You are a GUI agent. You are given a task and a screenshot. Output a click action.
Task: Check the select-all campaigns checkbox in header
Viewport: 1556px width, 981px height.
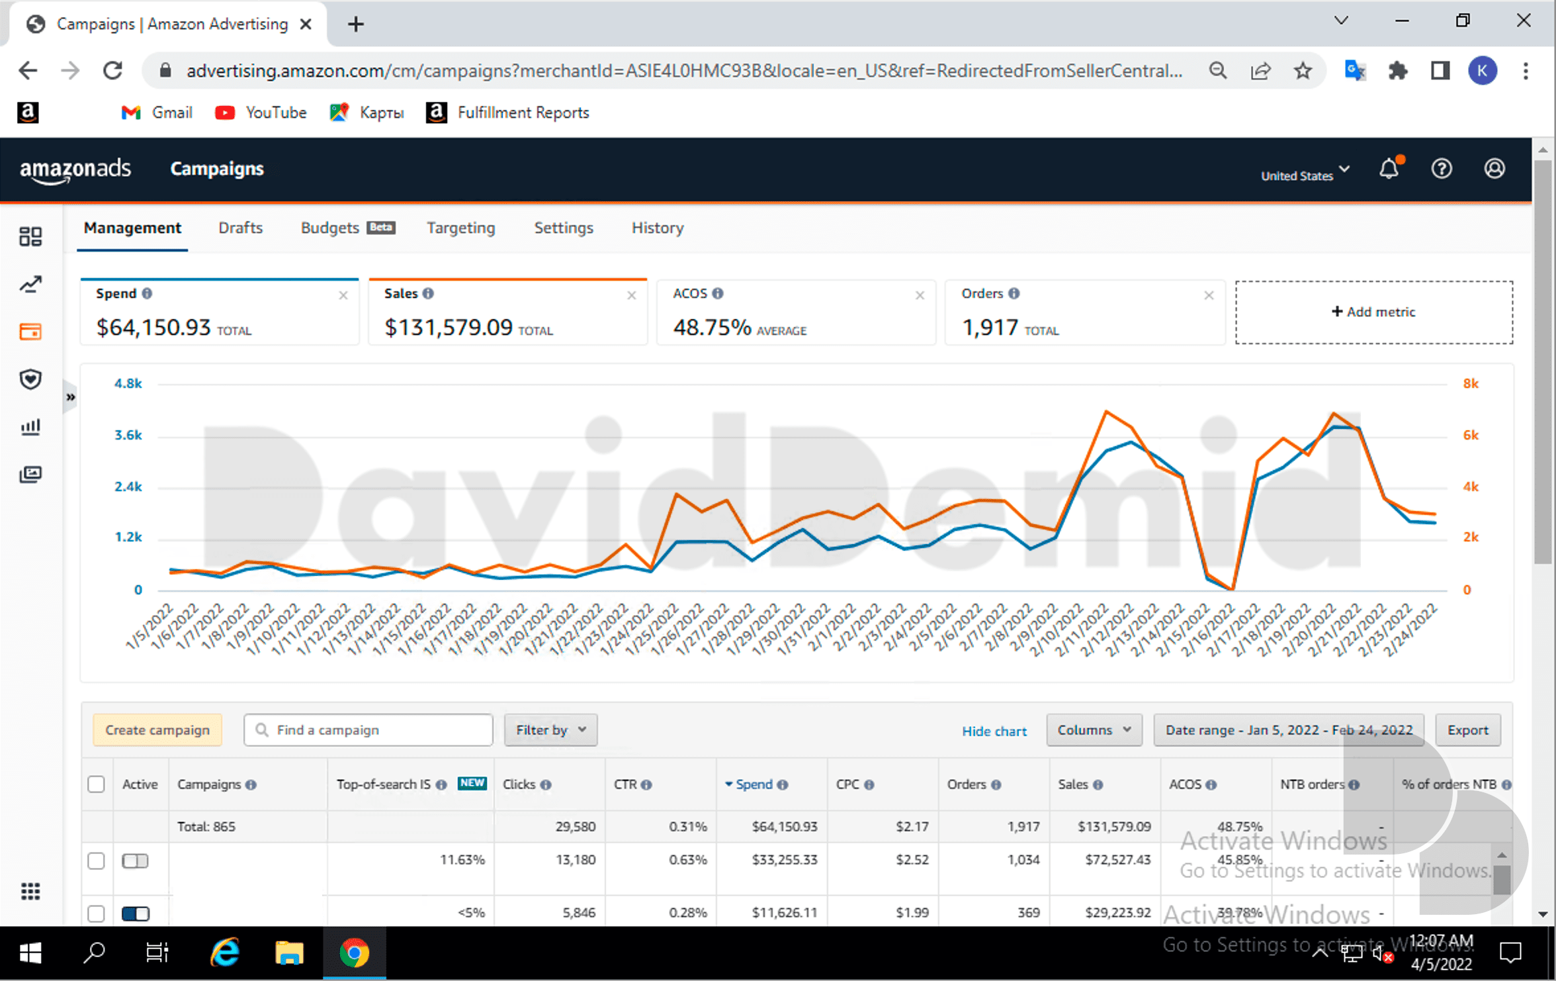[97, 784]
